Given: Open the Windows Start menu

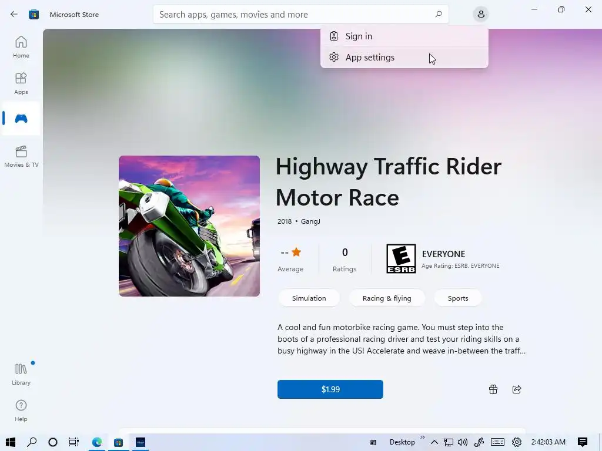Looking at the screenshot, I should (x=11, y=442).
